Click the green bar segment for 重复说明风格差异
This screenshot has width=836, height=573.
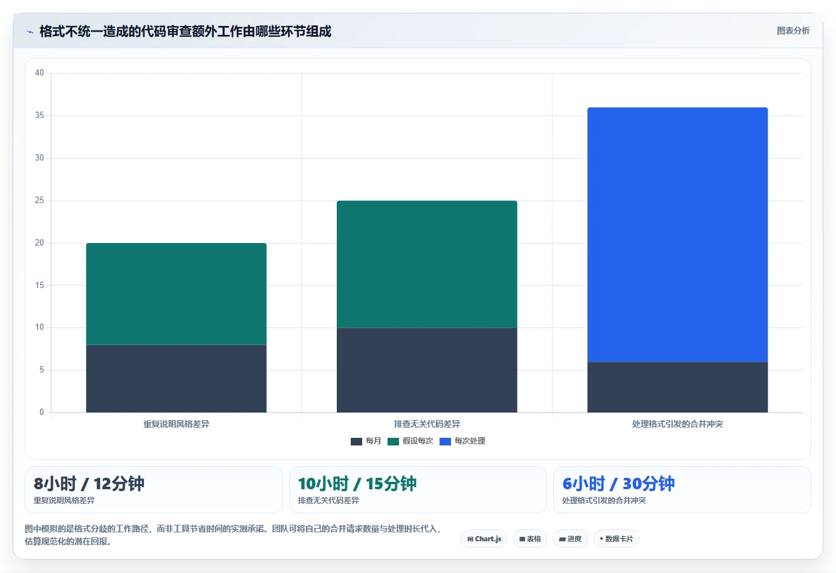click(176, 294)
